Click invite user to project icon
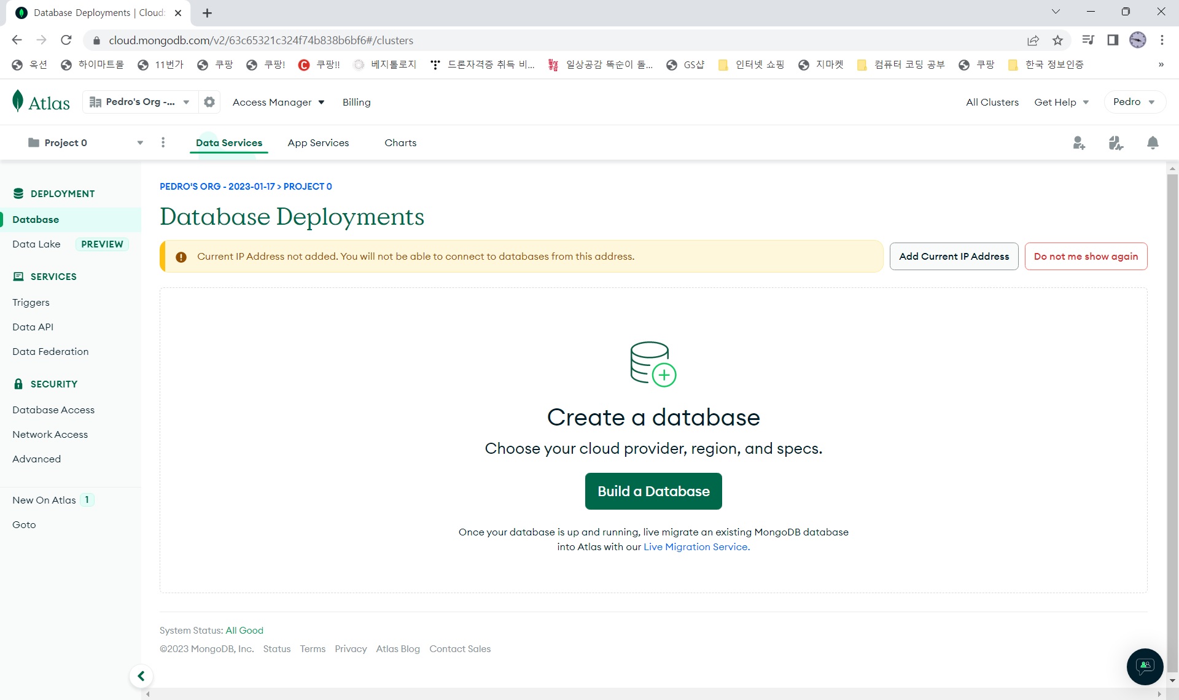The width and height of the screenshot is (1179, 700). click(x=1079, y=143)
